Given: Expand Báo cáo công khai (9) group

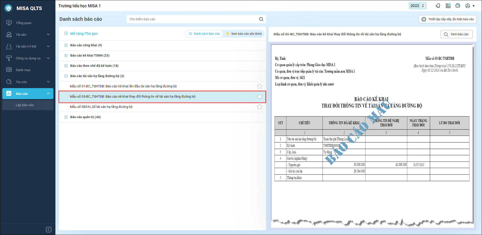Looking at the screenshot, I should point(66,45).
